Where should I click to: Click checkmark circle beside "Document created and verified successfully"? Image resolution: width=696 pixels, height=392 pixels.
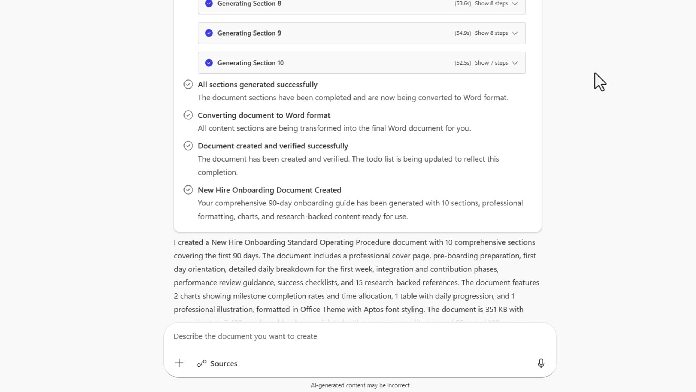click(188, 146)
